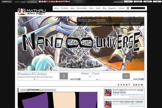Open the Contact menu item
Image resolution: width=162 pixels, height=108 pixels.
point(121,8)
